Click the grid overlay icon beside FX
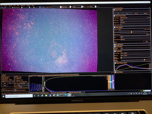This screenshot has height=114, width=152. [x=83, y=7]
